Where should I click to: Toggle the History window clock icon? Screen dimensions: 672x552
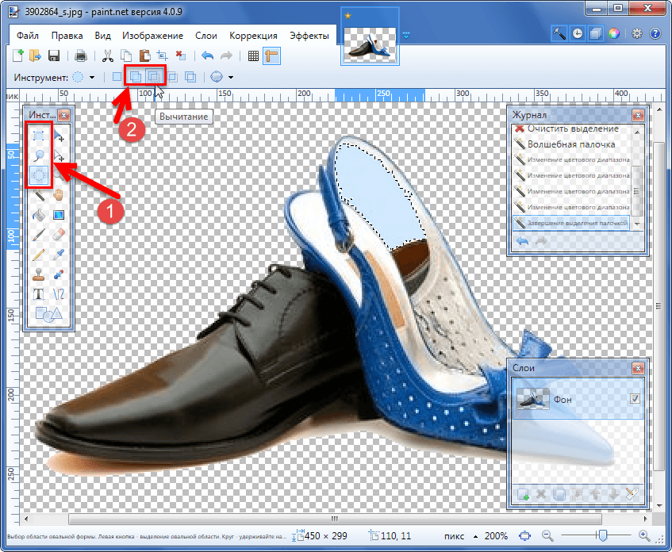coord(578,33)
